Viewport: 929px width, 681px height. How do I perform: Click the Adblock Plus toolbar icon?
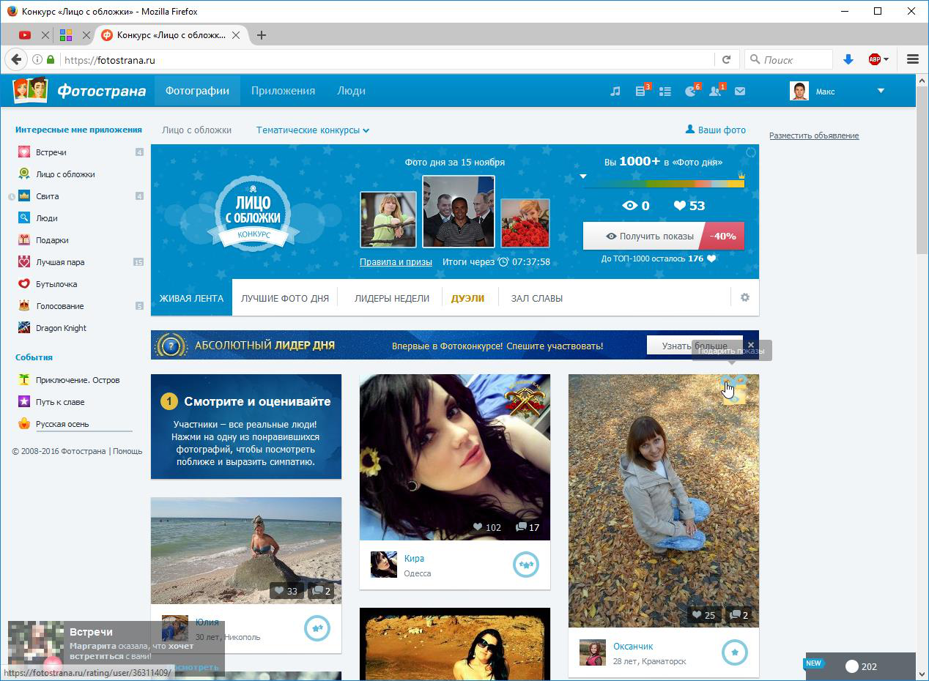click(x=874, y=60)
